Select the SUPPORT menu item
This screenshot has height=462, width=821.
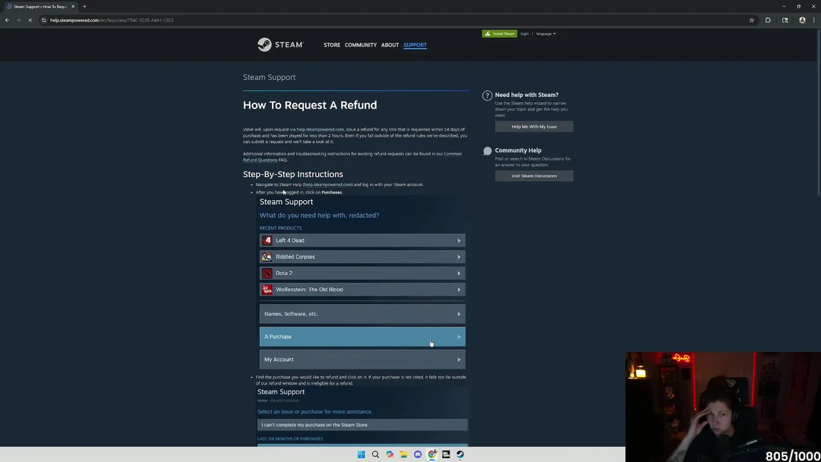click(415, 45)
